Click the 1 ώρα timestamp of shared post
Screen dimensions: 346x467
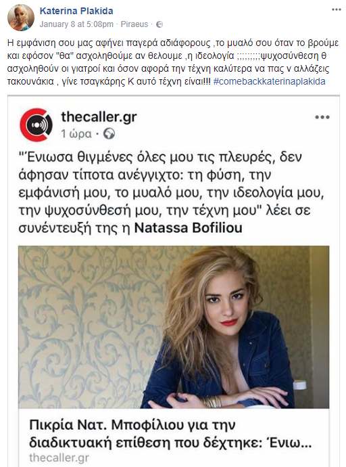[76, 134]
